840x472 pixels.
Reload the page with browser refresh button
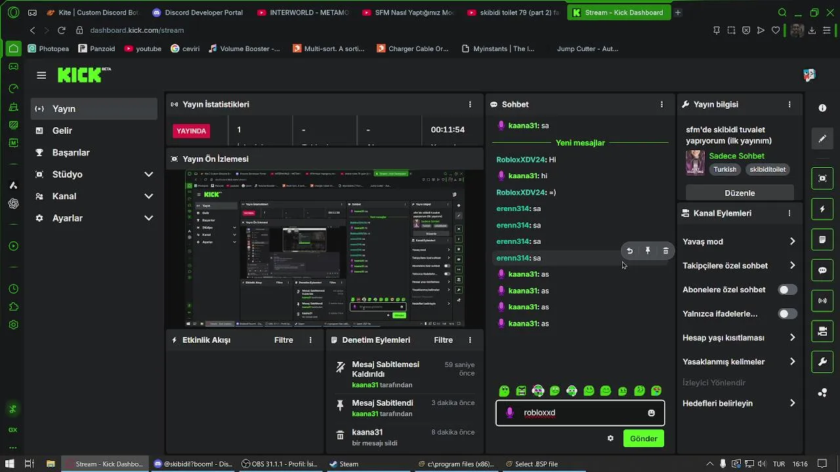[61, 30]
